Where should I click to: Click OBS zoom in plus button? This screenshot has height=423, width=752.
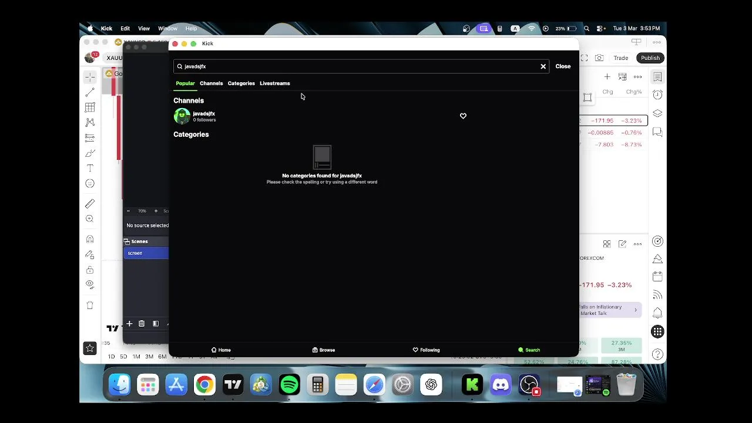(x=156, y=211)
